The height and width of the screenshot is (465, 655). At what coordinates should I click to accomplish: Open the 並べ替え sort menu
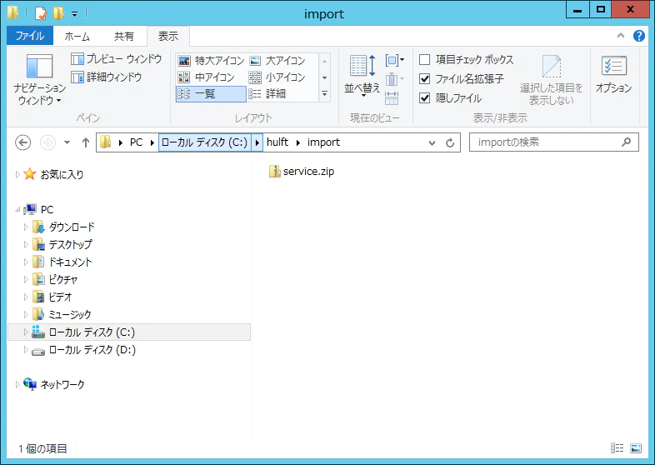[362, 75]
